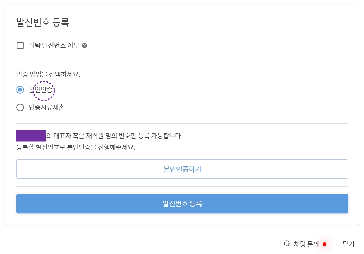Close the dialog via 닫기
This screenshot has height=254, width=364.
pyautogui.click(x=348, y=244)
